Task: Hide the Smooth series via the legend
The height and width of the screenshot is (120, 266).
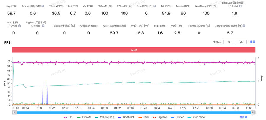Action: 84,117
